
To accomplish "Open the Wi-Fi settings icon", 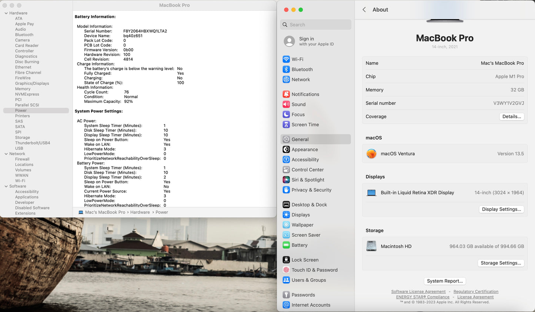I will [x=286, y=59].
